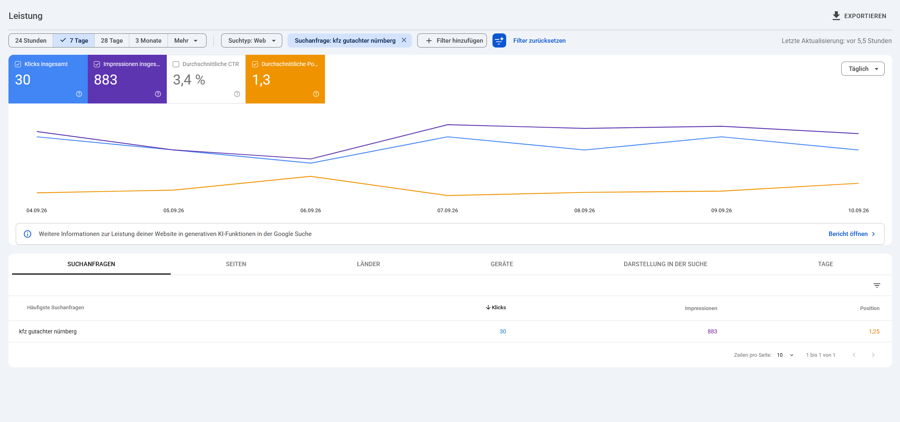
Task: Click the Exportieren button
Action: point(859,16)
